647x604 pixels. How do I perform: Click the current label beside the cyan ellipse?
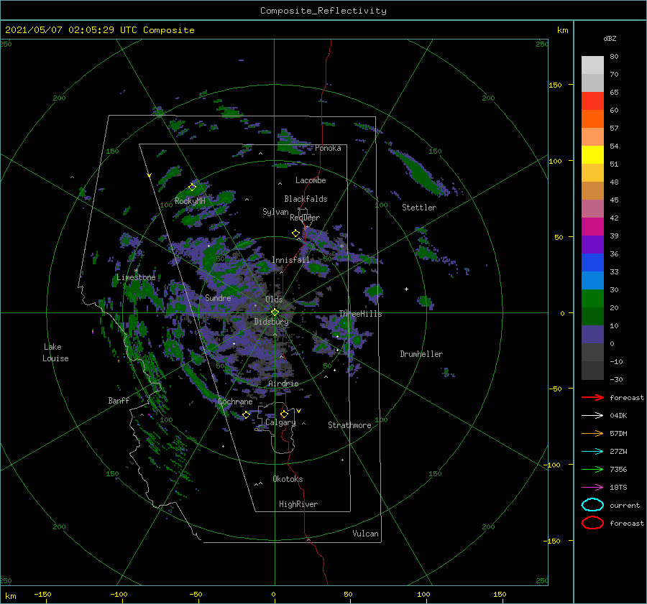625,505
